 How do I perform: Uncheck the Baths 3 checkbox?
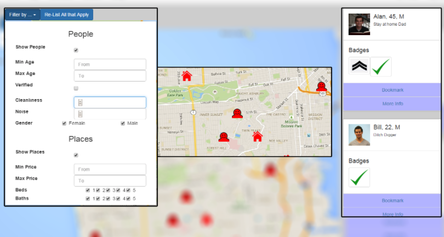pyautogui.click(x=108, y=199)
